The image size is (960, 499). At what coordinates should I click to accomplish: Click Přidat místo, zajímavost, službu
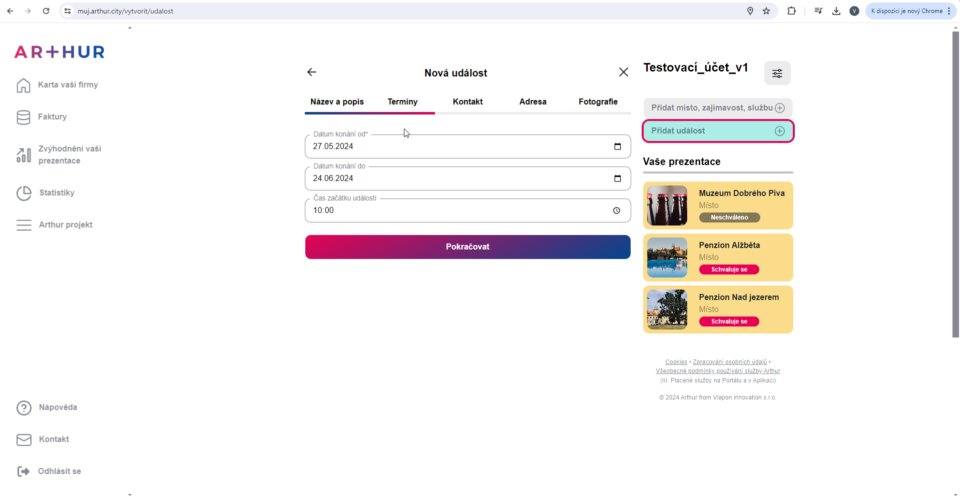pos(718,108)
